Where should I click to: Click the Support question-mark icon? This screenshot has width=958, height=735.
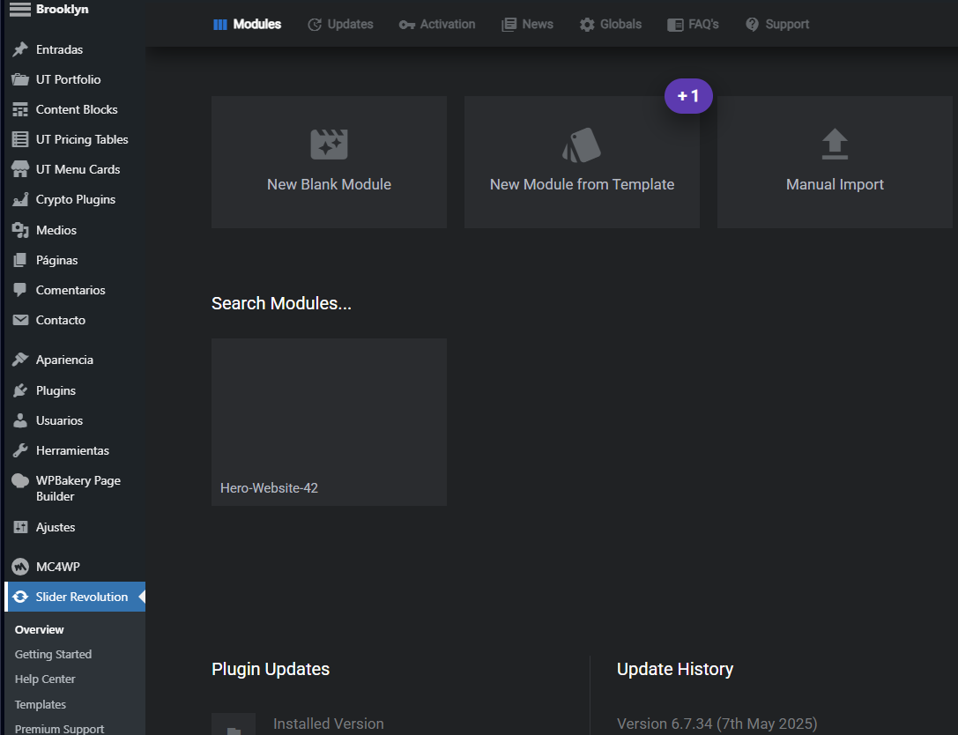coord(753,24)
